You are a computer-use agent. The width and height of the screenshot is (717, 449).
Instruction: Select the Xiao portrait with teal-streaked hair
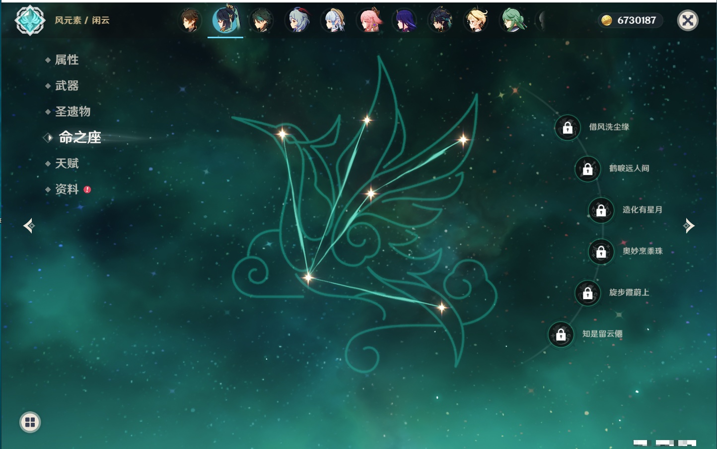point(261,20)
